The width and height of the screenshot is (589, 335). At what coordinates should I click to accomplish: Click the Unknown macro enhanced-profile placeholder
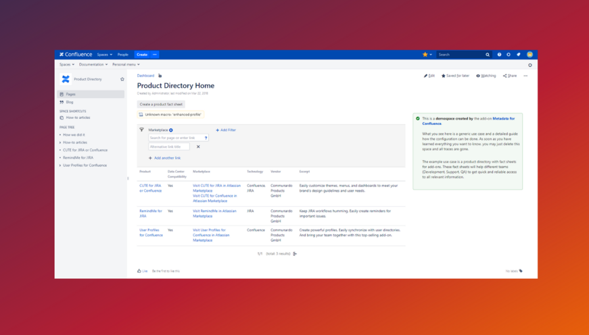170,115
